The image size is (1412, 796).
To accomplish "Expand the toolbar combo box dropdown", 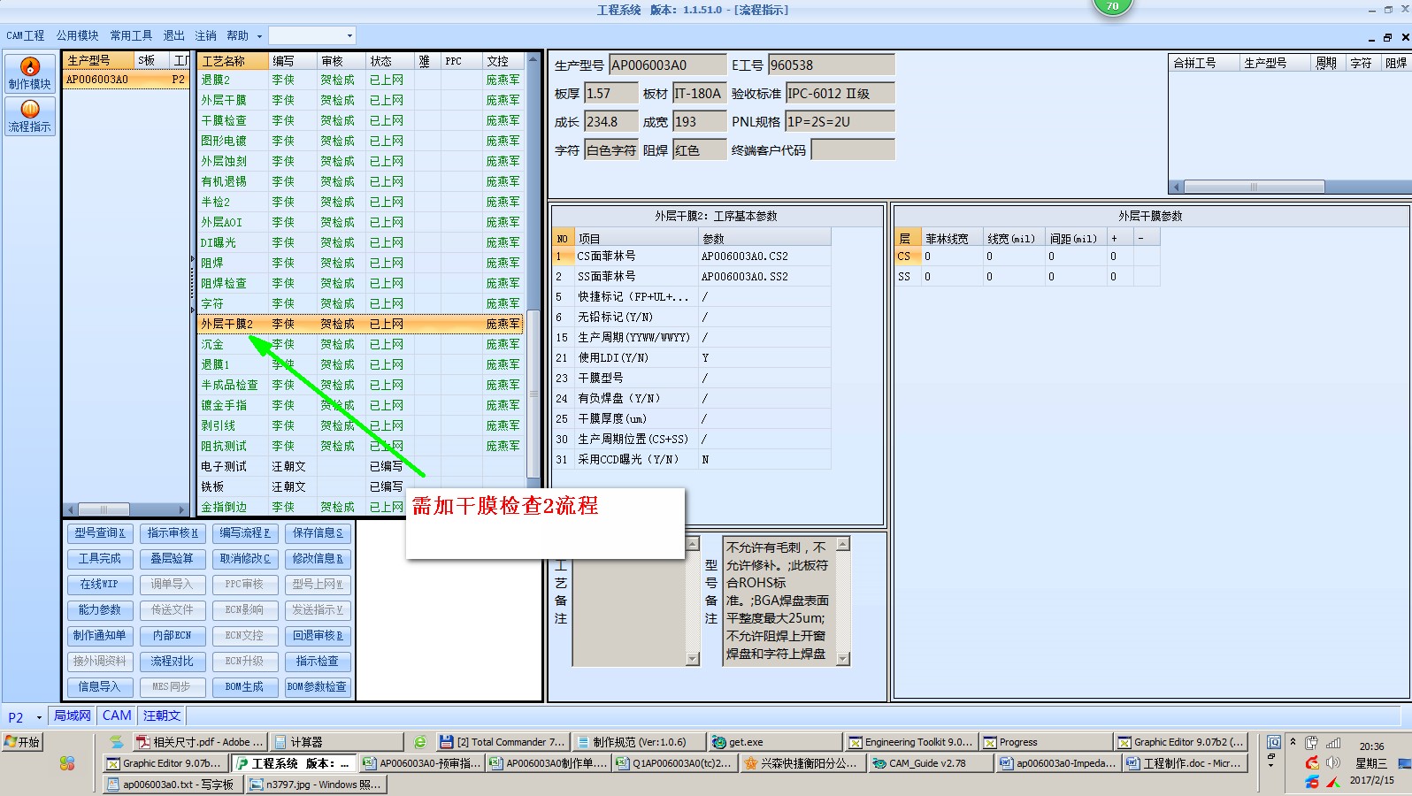I will coord(349,35).
